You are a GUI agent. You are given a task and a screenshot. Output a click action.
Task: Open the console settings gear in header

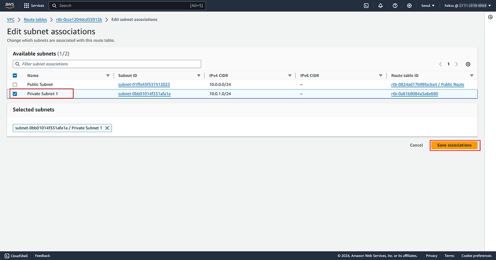point(409,6)
